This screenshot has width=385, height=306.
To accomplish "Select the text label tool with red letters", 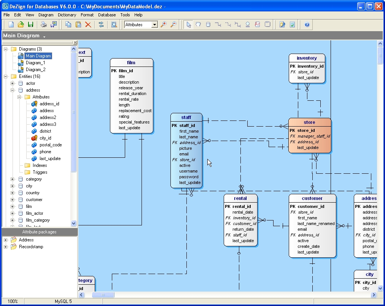I will coord(257,25).
